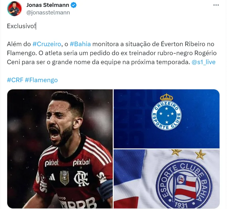This screenshot has width=227, height=209.
Task: Open the three-dot more options menu
Action: coord(216,5)
